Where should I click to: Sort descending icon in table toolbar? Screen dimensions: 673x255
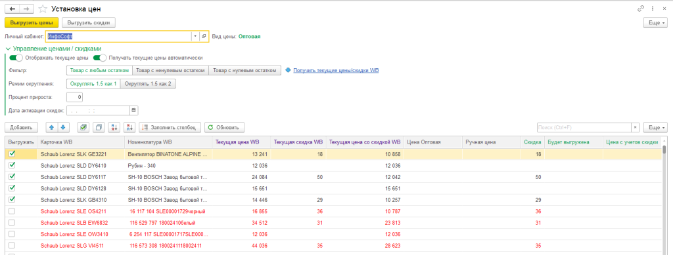coord(129,127)
